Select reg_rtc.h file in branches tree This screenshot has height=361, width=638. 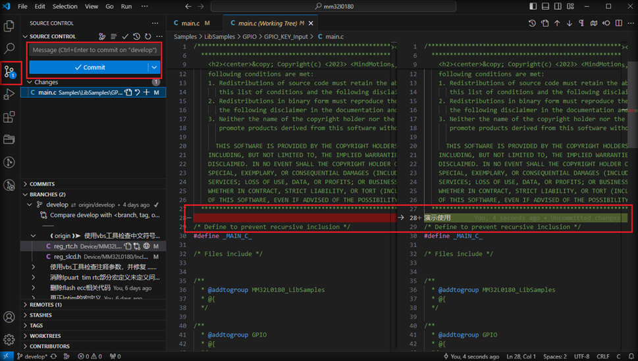tap(66, 246)
